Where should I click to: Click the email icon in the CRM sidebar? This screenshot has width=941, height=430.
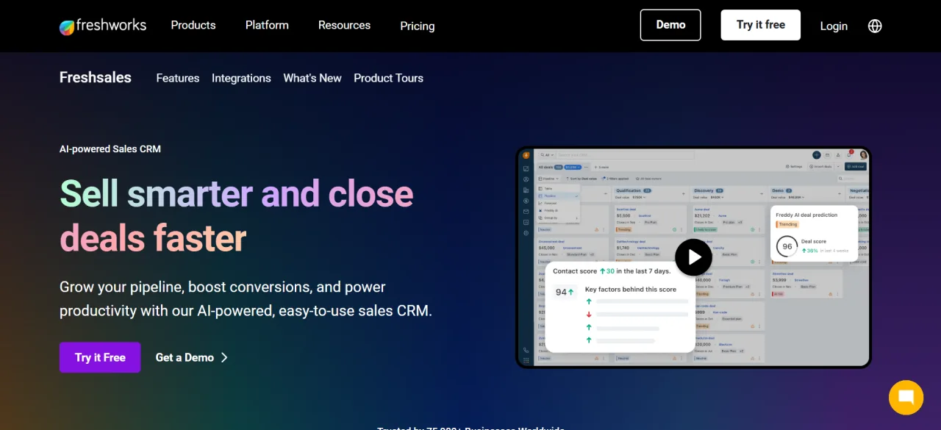tap(526, 212)
